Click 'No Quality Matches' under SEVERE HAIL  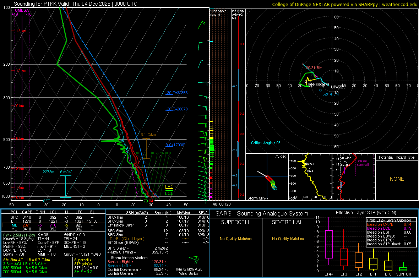coord(288,239)
